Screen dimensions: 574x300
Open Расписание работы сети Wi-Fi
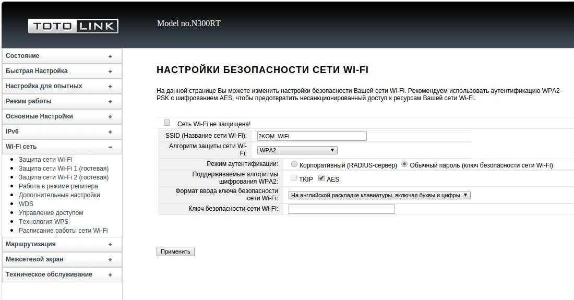pyautogui.click(x=63, y=231)
